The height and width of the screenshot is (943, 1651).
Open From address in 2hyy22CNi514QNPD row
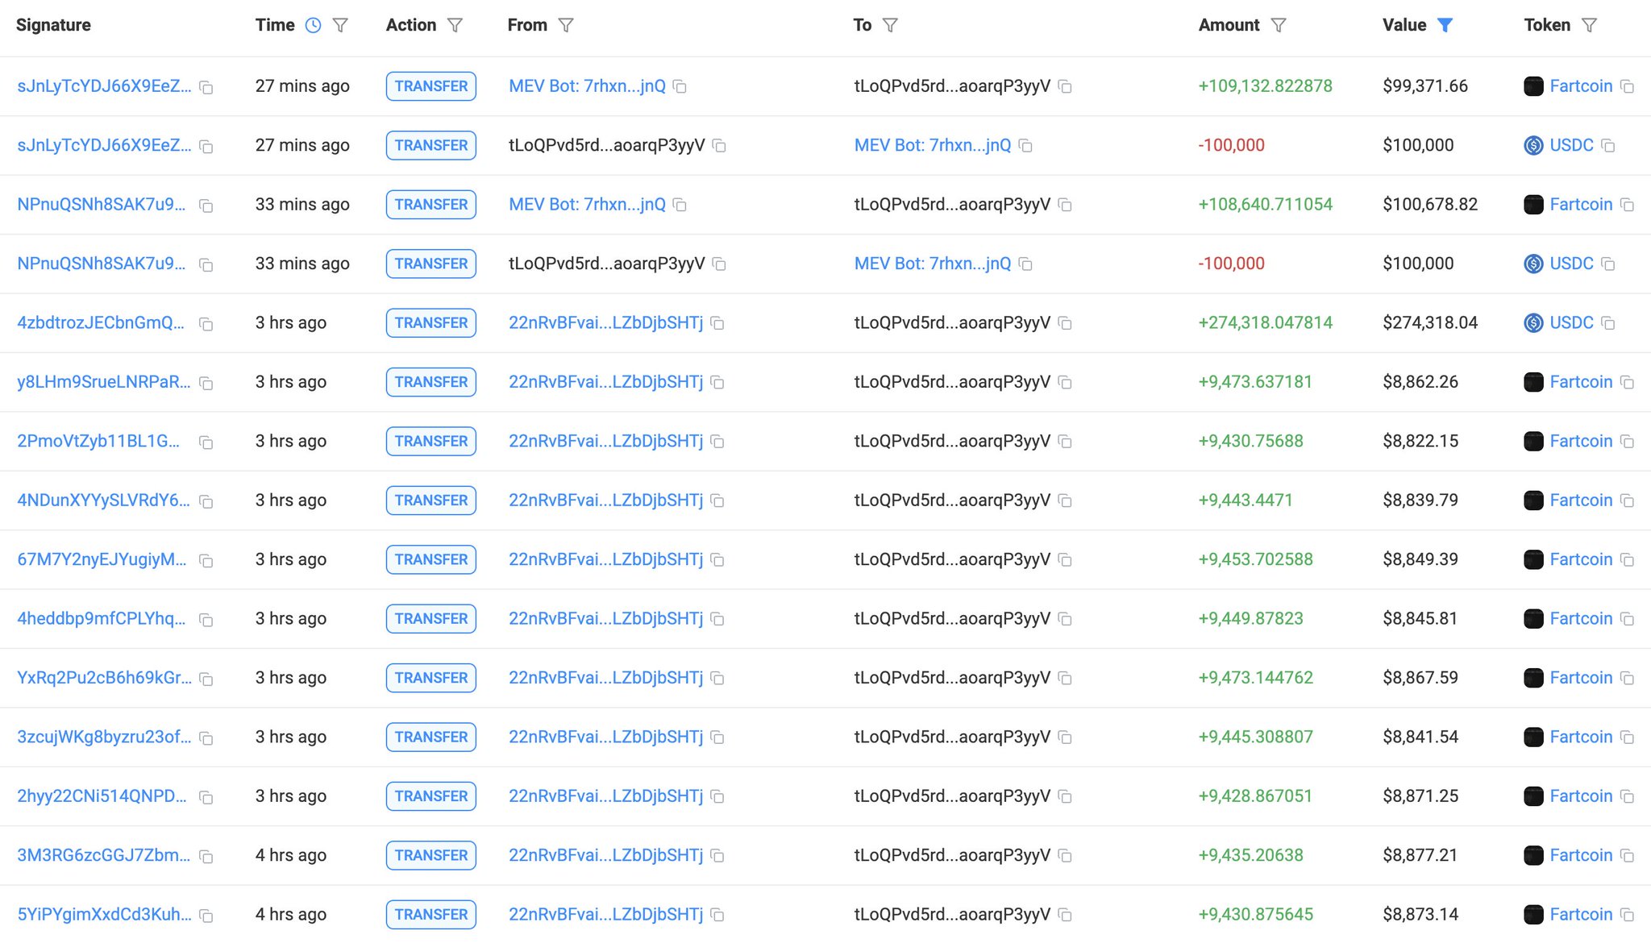(x=605, y=796)
